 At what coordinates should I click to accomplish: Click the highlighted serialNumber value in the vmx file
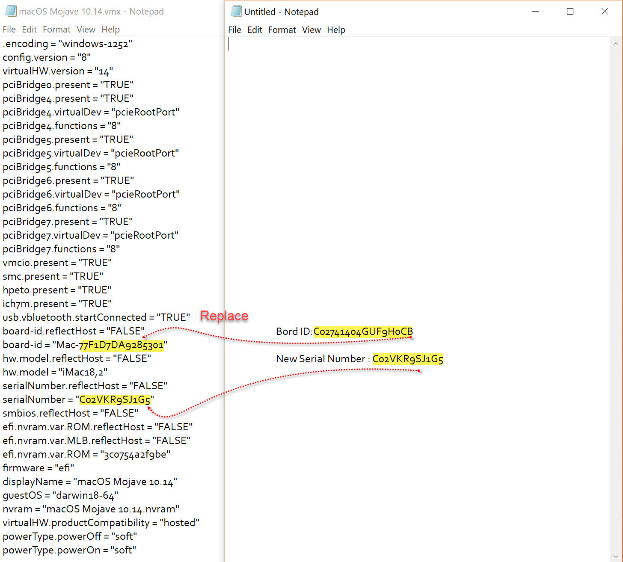[115, 399]
